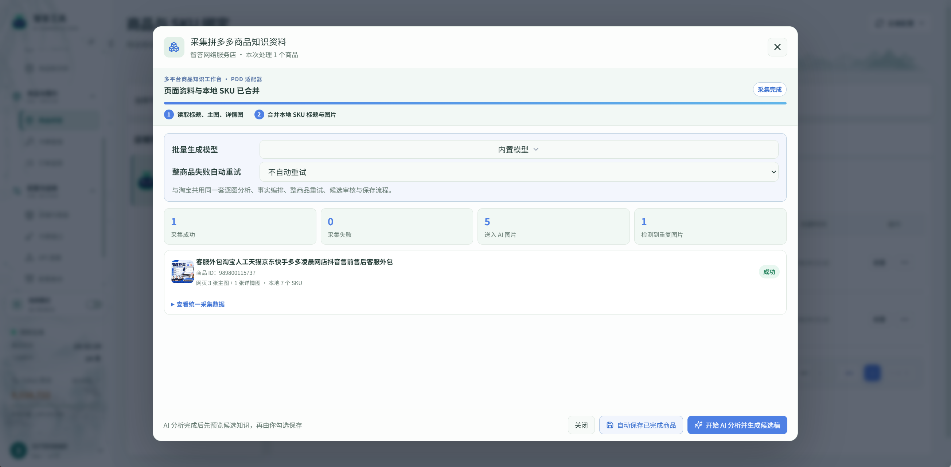
Task: Click the 批量生成模型 label
Action: click(x=195, y=150)
